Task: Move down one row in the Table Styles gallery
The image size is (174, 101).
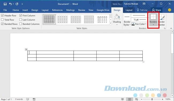Action: [111, 20]
